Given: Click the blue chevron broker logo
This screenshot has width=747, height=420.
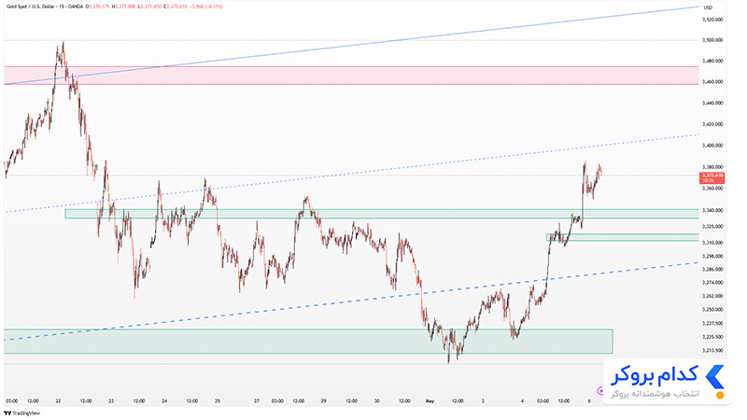Looking at the screenshot, I should [715, 377].
